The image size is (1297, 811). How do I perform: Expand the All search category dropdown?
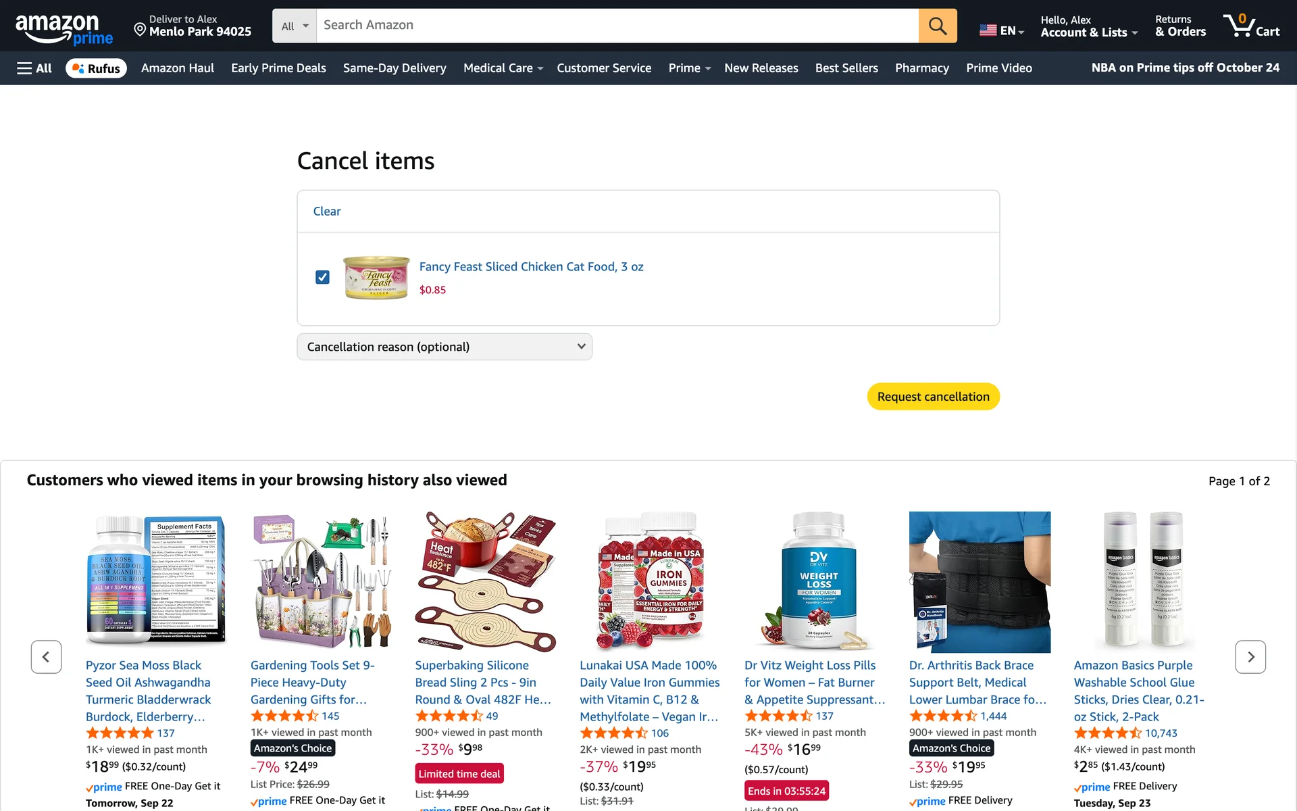click(x=295, y=26)
